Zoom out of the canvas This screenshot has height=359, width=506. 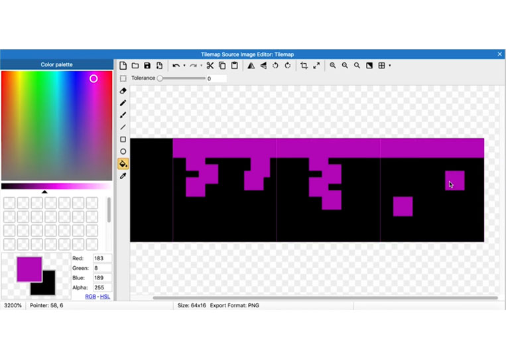(x=345, y=66)
